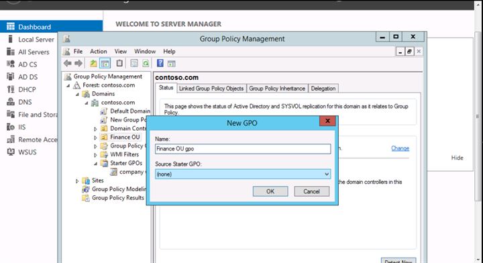
Task: Expand the Finance OU node
Action: tap(95, 138)
